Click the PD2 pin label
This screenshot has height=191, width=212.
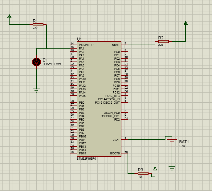(117, 119)
